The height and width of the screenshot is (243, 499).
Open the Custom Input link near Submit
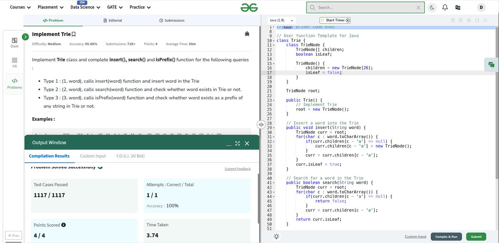coord(415,237)
